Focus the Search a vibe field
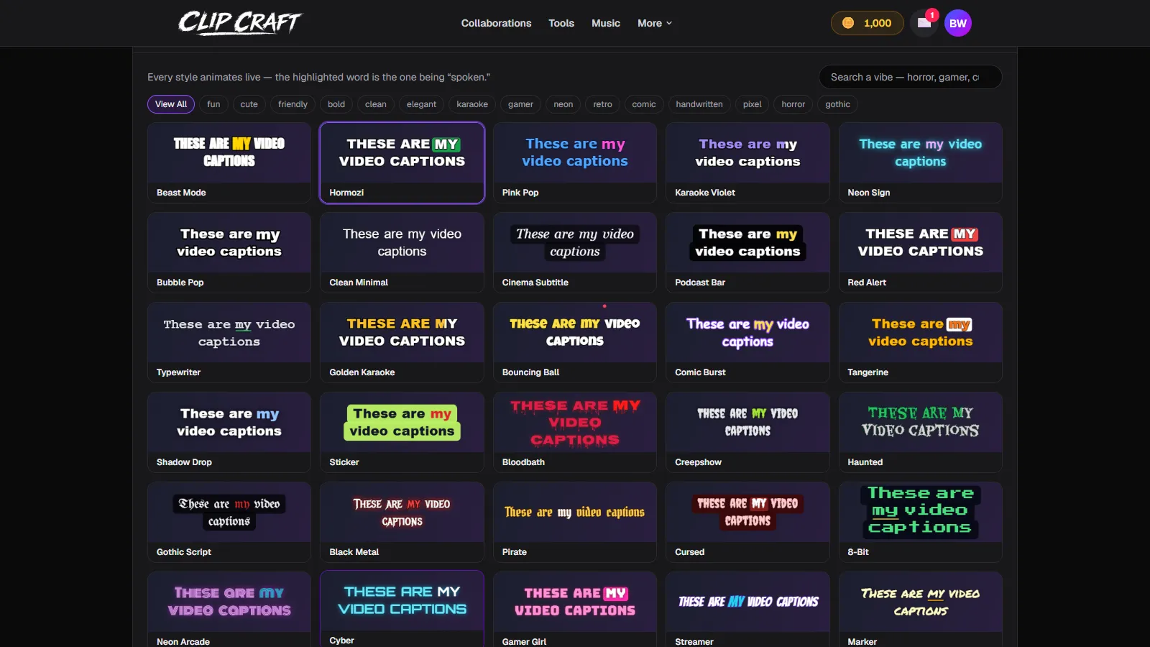 [910, 77]
